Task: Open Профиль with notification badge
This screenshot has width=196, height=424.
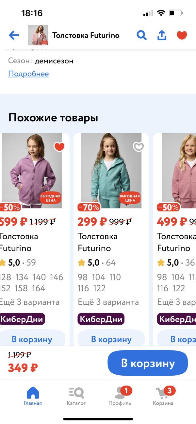Action: pos(120,396)
